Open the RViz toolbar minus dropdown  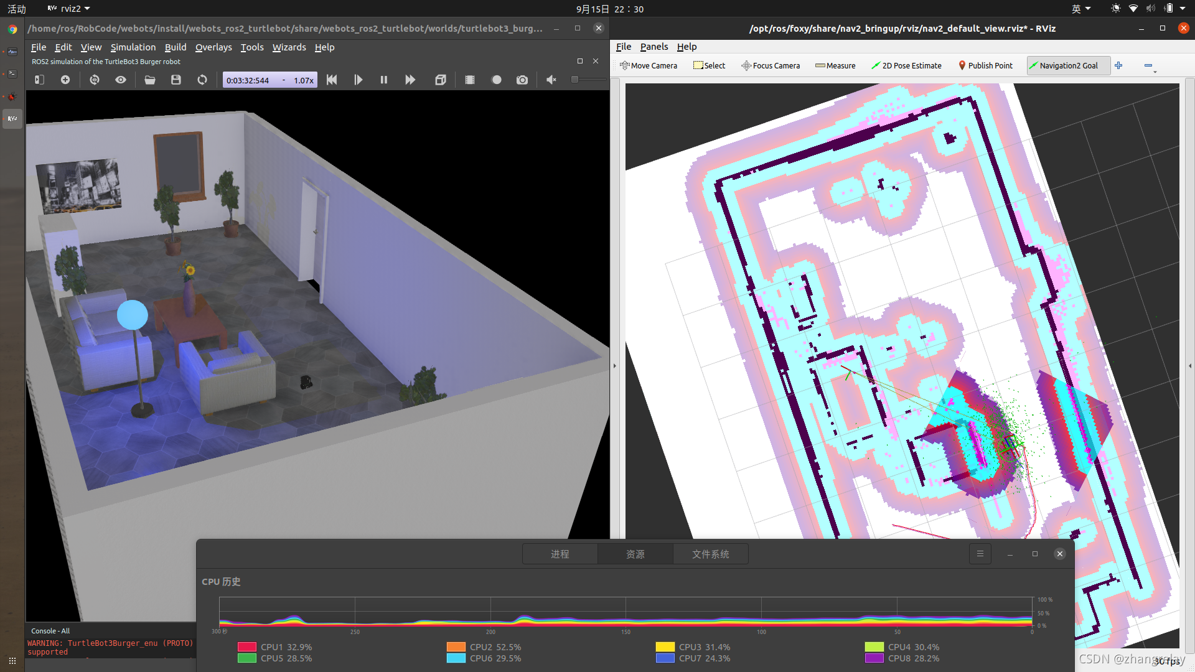coord(1149,66)
